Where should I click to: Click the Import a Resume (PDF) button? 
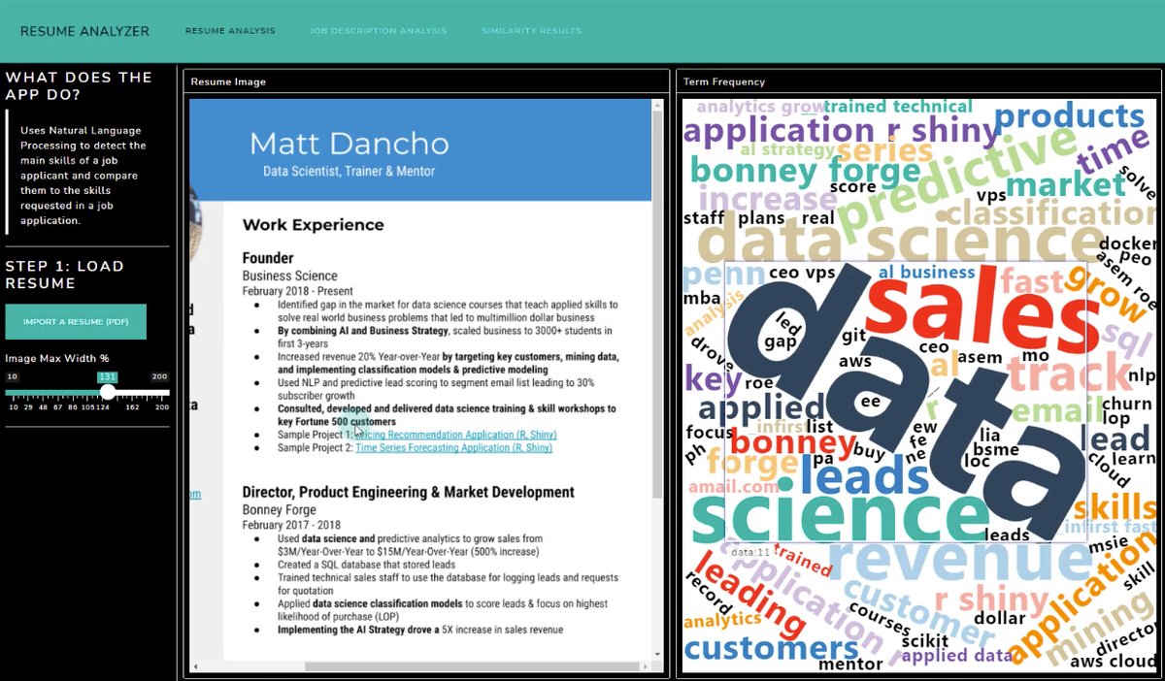(76, 320)
